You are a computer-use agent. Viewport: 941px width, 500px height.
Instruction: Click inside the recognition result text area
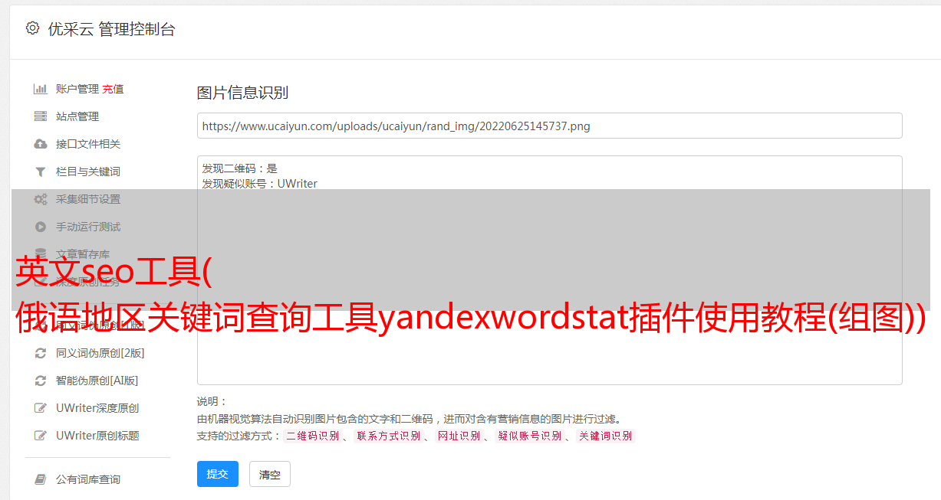(x=549, y=270)
